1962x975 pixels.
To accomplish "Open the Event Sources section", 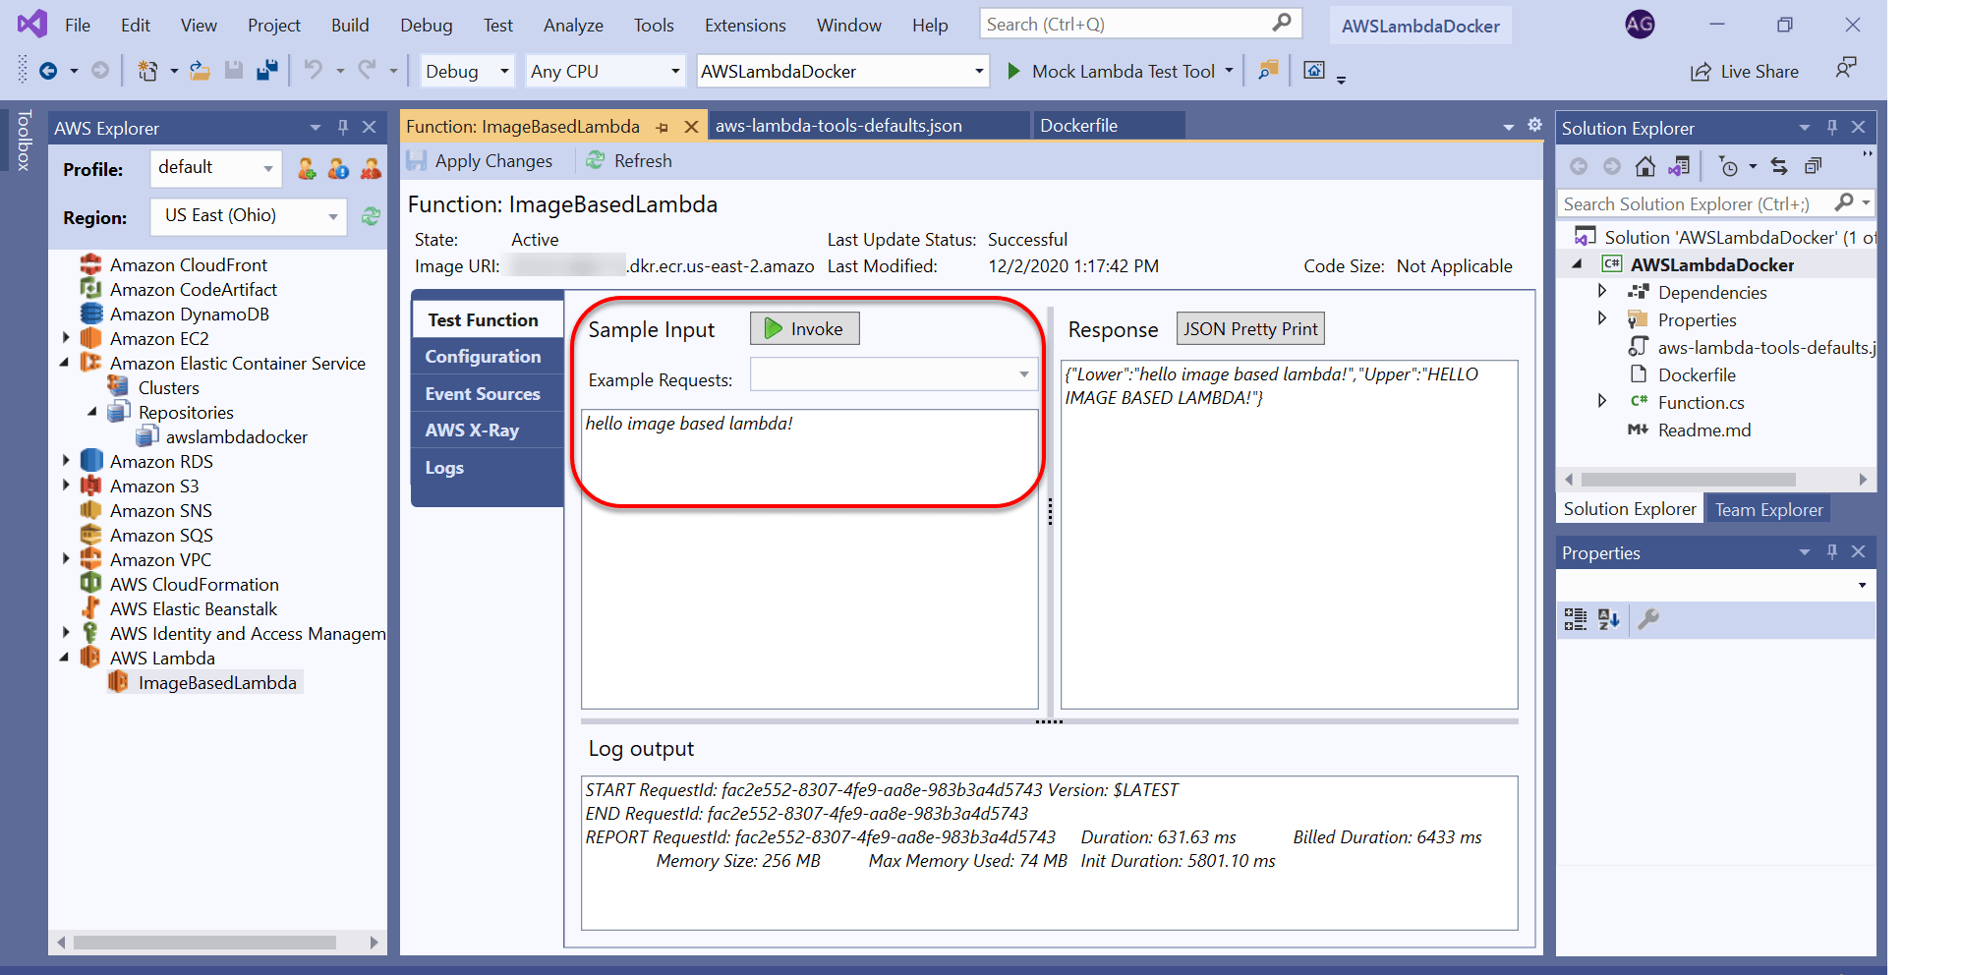I will click(x=487, y=393).
